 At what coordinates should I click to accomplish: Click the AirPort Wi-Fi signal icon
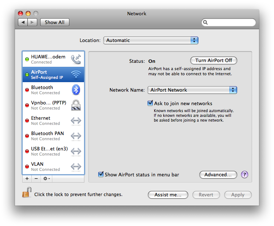point(76,74)
